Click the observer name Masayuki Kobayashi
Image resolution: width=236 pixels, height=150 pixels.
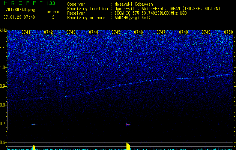(x=135, y=4)
